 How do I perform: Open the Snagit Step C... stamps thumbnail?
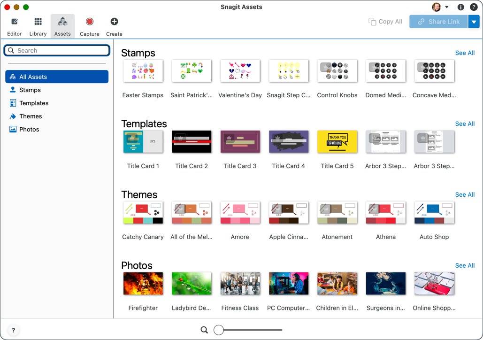(x=289, y=71)
